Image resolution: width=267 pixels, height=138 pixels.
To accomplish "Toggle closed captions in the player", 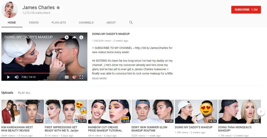I will 67,77.
